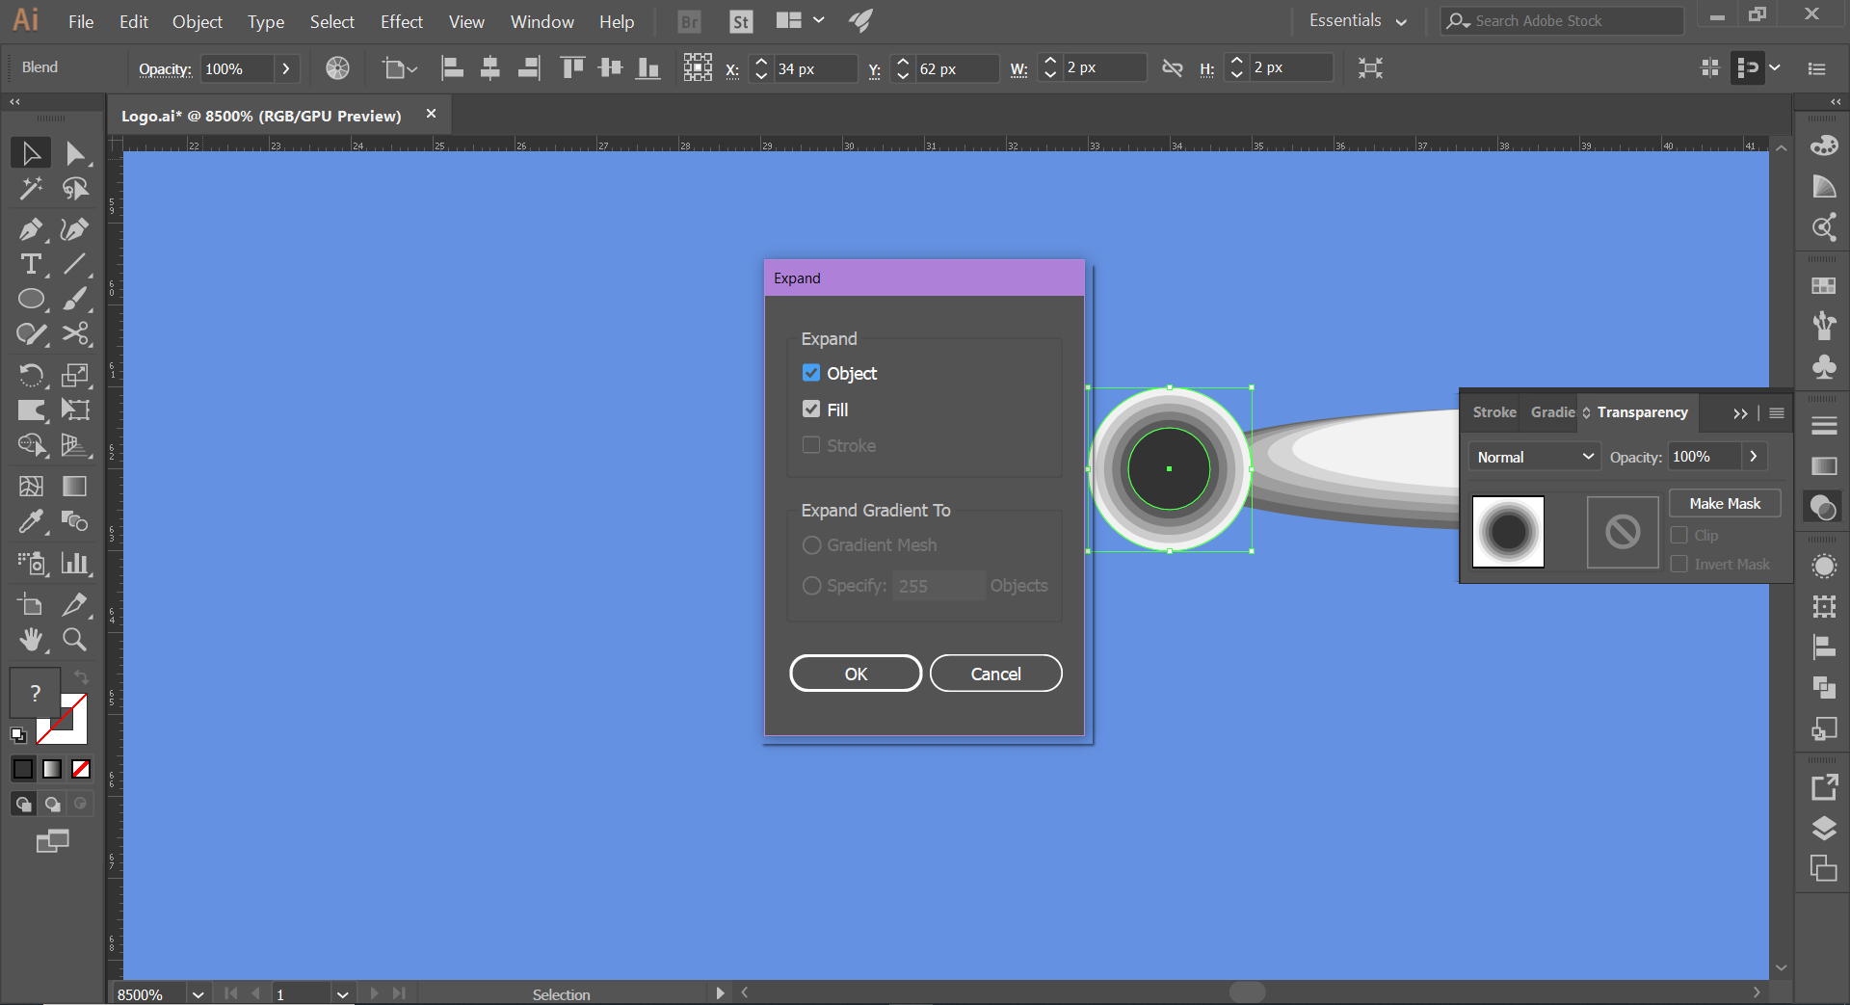The height and width of the screenshot is (1005, 1850).
Task: Toggle the Stroke checkbox in Expand dialog
Action: (x=811, y=445)
